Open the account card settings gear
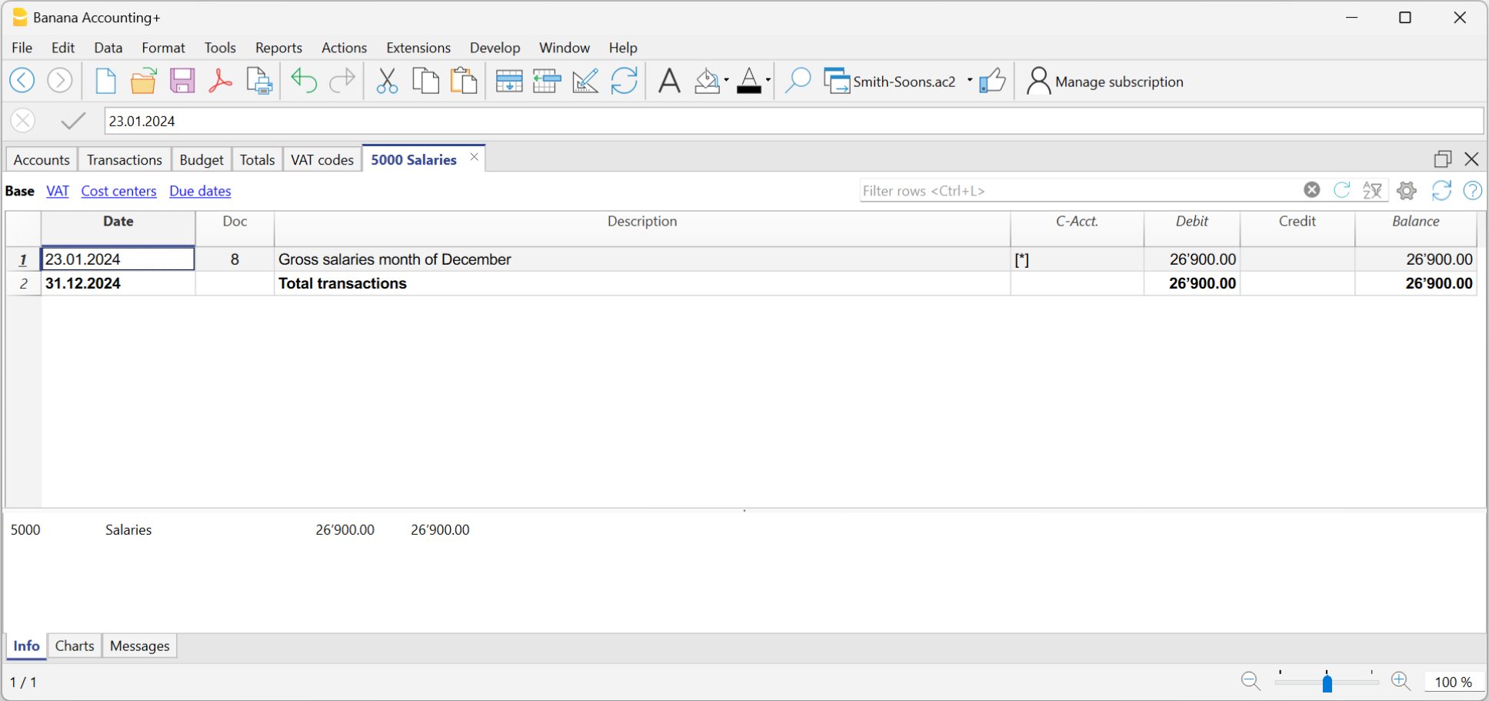 1407,191
